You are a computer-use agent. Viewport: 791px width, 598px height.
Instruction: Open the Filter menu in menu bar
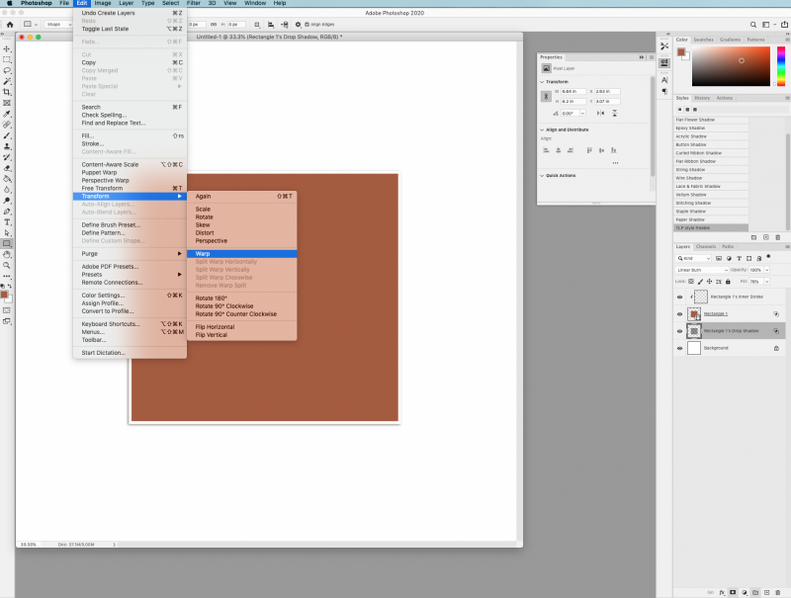coord(194,3)
